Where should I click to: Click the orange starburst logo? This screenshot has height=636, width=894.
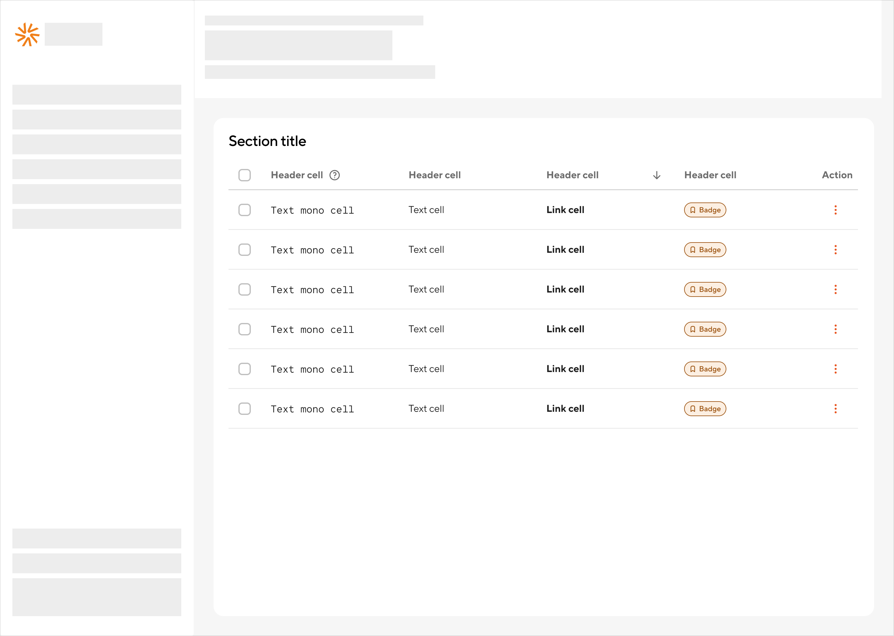[27, 34]
